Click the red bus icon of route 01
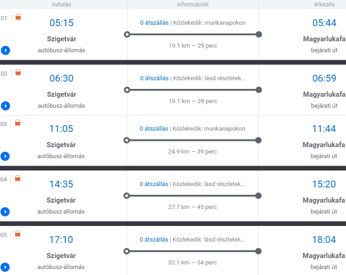 [x=18, y=17]
